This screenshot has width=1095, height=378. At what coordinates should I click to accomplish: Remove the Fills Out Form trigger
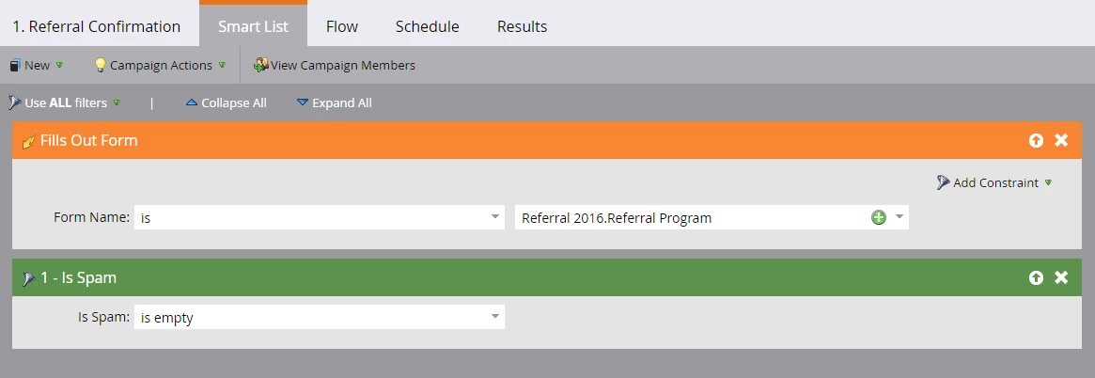1061,140
